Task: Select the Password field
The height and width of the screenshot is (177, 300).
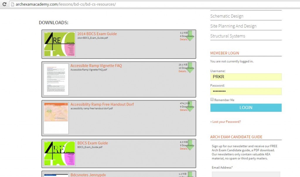Action: (x=246, y=91)
